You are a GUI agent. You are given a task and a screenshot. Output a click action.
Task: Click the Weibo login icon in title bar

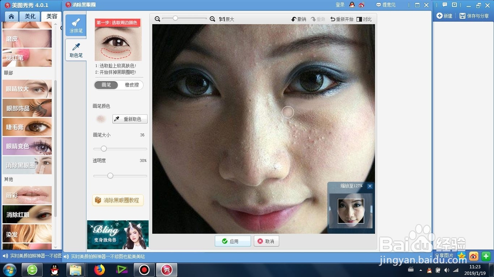[362, 5]
